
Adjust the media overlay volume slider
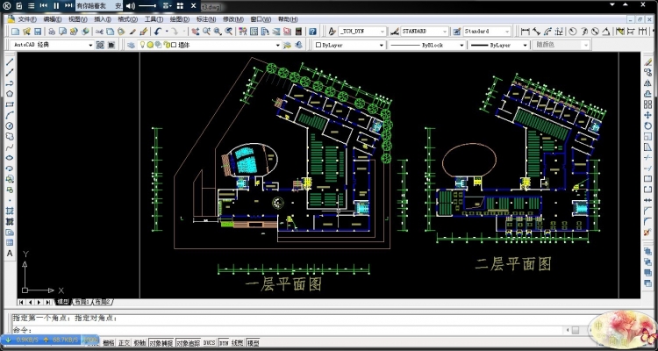pos(147,6)
